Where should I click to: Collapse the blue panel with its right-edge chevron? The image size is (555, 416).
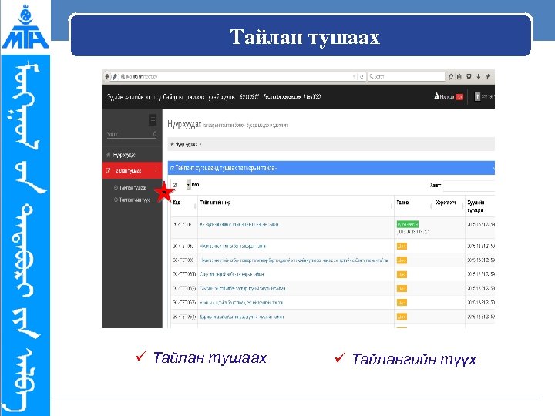coord(493,169)
